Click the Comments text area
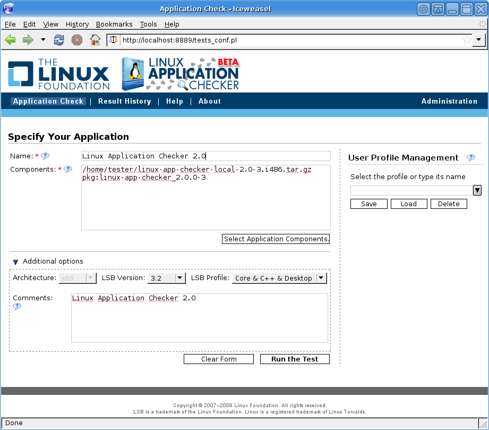The width and height of the screenshot is (489, 430). [x=200, y=318]
